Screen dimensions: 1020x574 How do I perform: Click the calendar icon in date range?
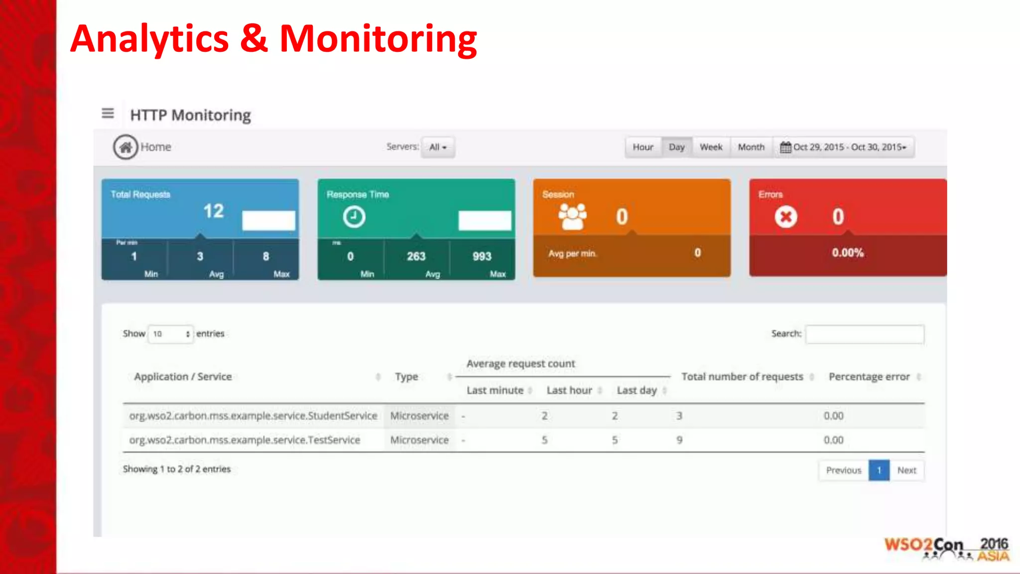(x=785, y=147)
